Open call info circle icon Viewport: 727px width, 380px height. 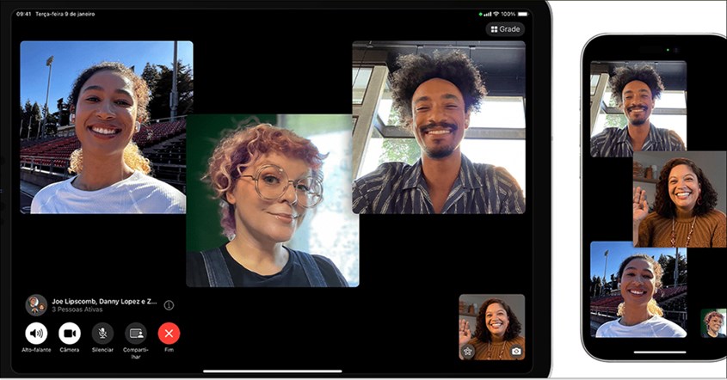pos(169,305)
